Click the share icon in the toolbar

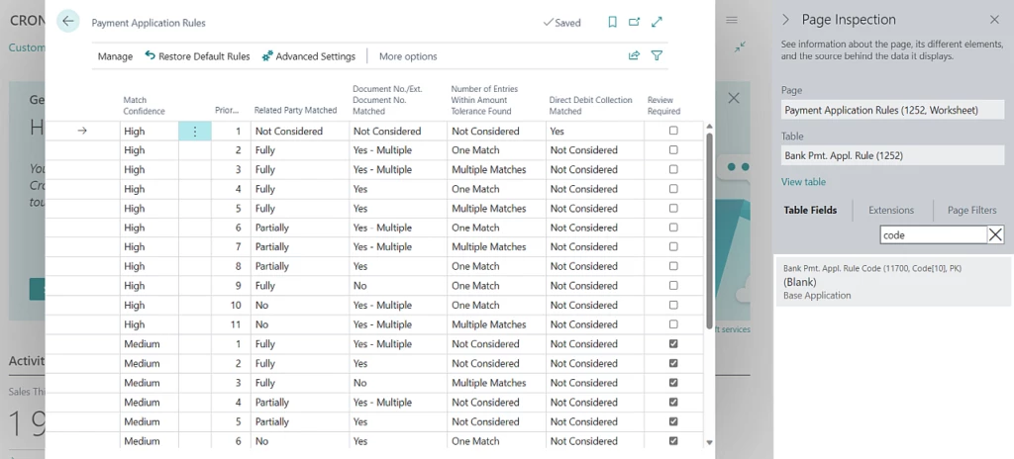pyautogui.click(x=634, y=56)
